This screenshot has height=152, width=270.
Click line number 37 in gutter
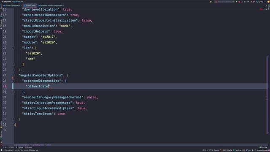coord(5,130)
